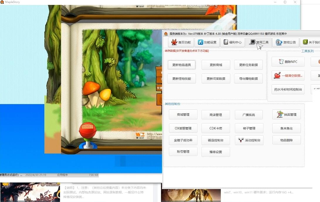Image resolution: width=320 pixels, height=202 pixels.
Task: Click the MapleStory title bar icon
Action: 2,2
